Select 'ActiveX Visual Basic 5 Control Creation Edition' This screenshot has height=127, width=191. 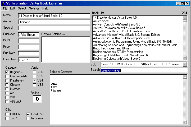click(x=138, y=31)
